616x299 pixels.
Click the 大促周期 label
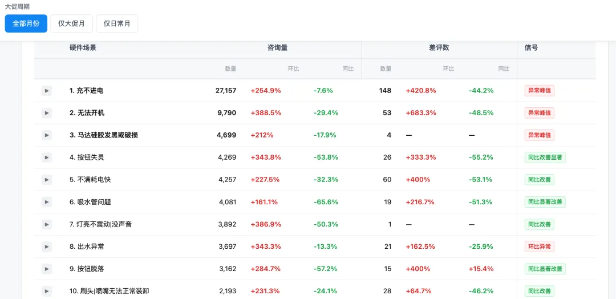coord(17,7)
